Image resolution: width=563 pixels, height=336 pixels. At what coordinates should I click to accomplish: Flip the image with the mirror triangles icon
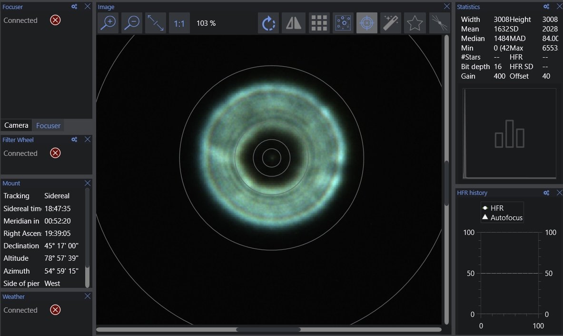(294, 23)
